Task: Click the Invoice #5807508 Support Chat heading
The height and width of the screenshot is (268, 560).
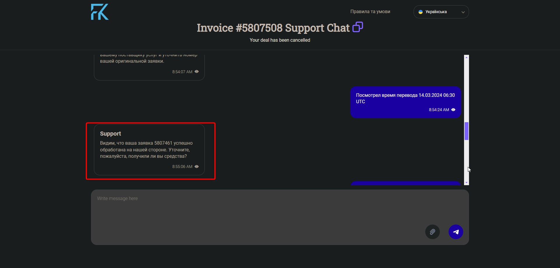Action: point(273,28)
